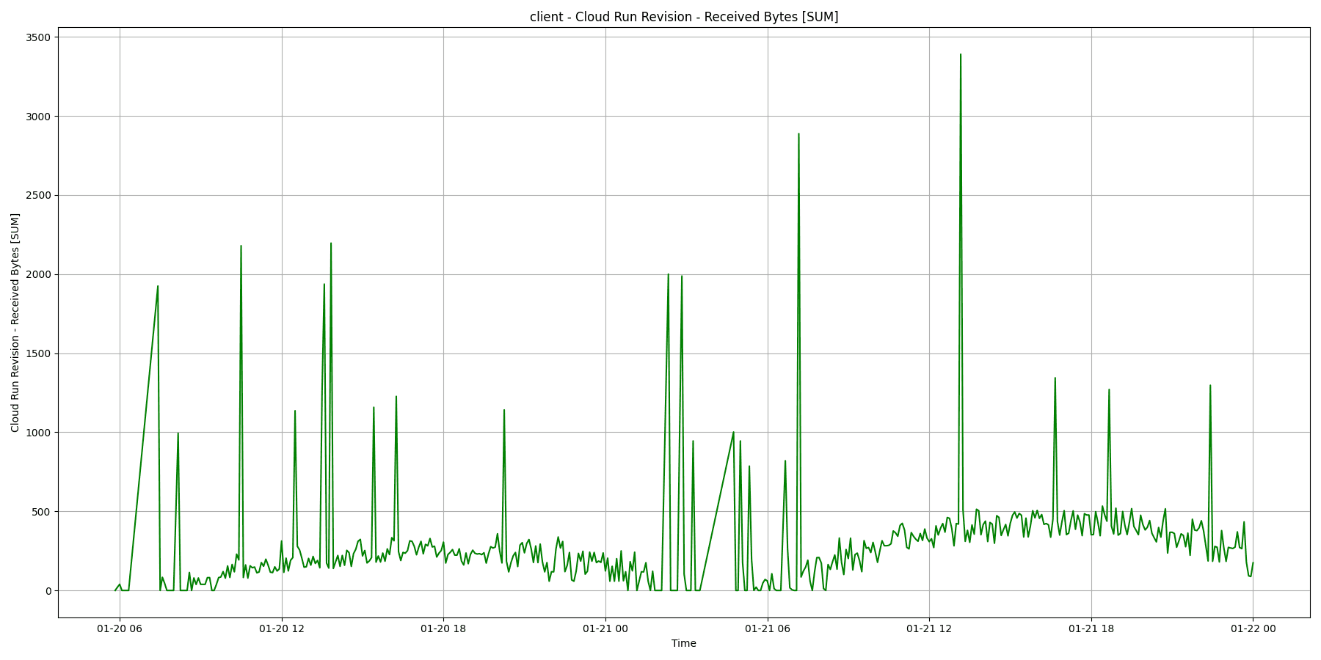Click the peak of the second-tallest spike near 2900

798,134
